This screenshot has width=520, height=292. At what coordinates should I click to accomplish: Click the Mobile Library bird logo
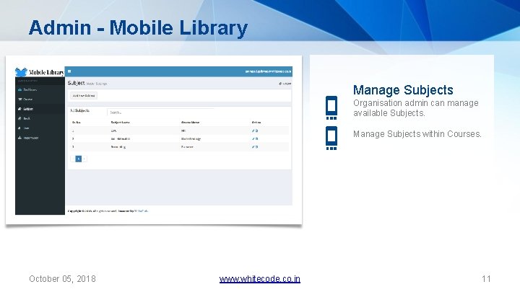21,71
